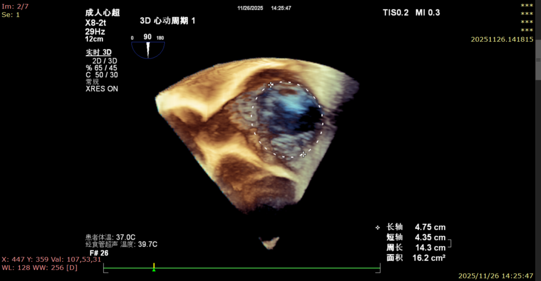The width and height of the screenshot is (541, 281).
Task: Click the Im: 2/7 image counter
Action: (15, 7)
